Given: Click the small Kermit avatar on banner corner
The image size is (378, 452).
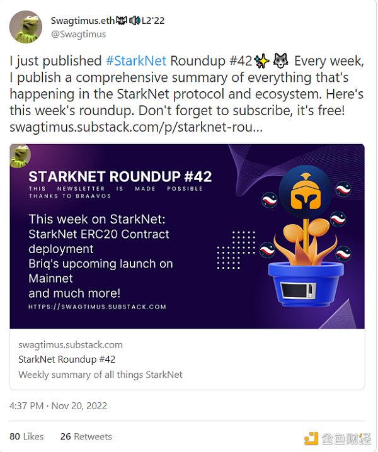Looking at the screenshot, I should point(20,156).
